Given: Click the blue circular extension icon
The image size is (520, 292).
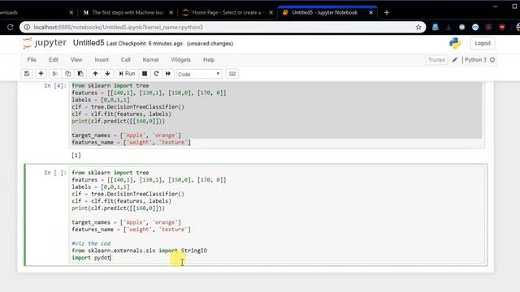Looking at the screenshot, I should coord(475,27).
